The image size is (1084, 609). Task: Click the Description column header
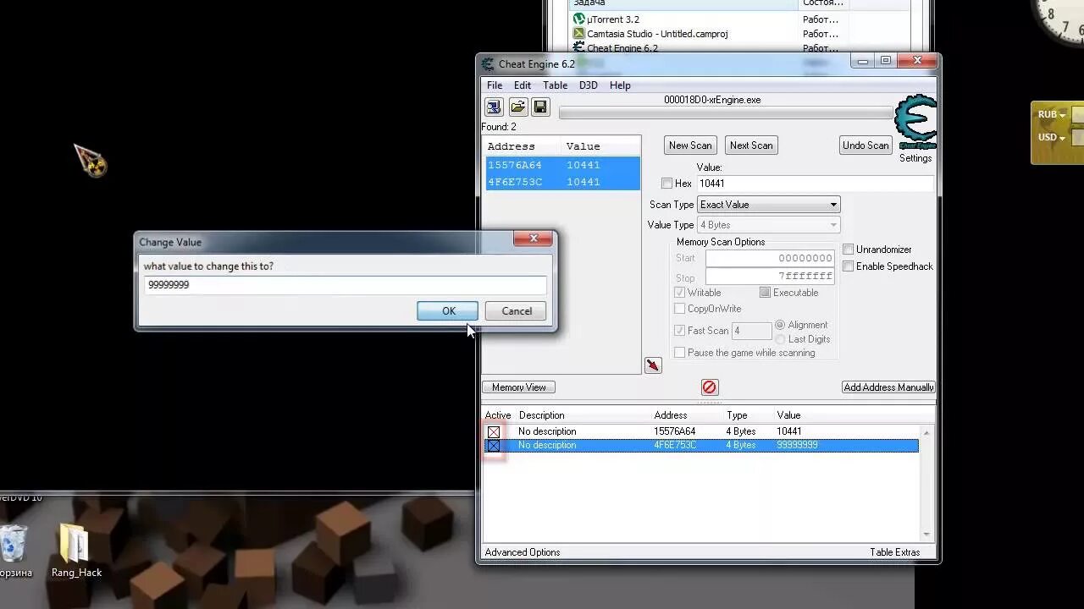click(x=542, y=415)
